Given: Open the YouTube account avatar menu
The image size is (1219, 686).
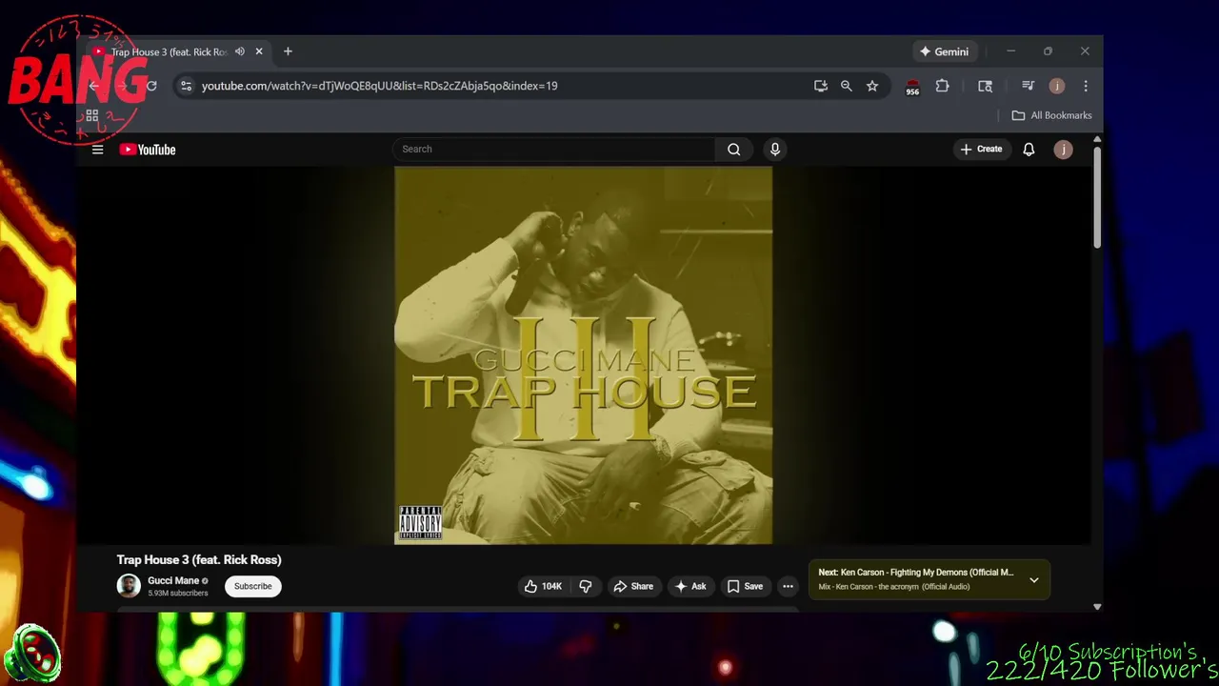Looking at the screenshot, I should click(x=1063, y=150).
